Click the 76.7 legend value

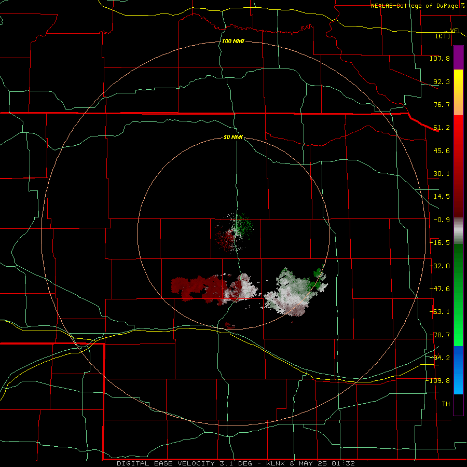(442, 104)
